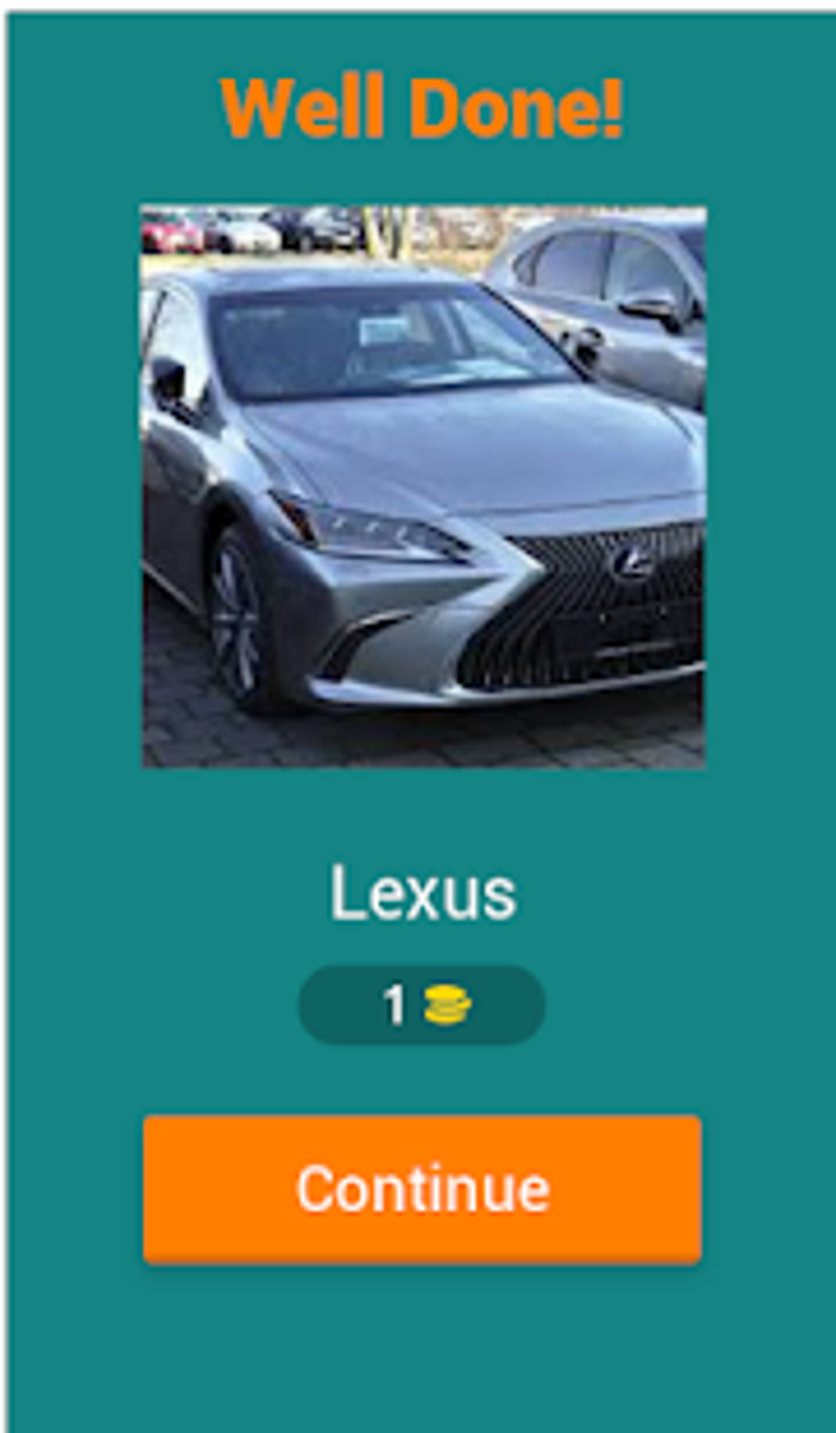Select the Lexus answer label
The height and width of the screenshot is (1433, 836).
coord(422,893)
